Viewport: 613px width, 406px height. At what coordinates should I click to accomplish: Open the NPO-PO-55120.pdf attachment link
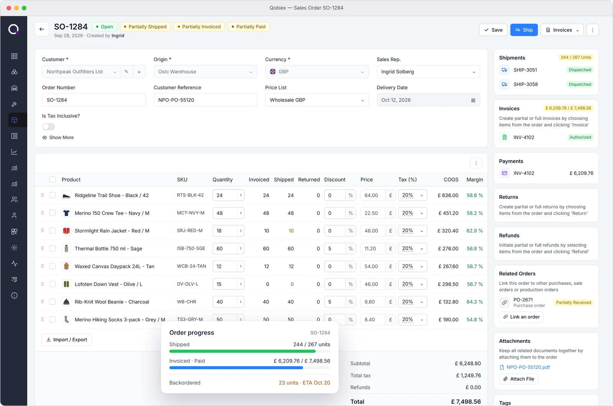(x=528, y=367)
